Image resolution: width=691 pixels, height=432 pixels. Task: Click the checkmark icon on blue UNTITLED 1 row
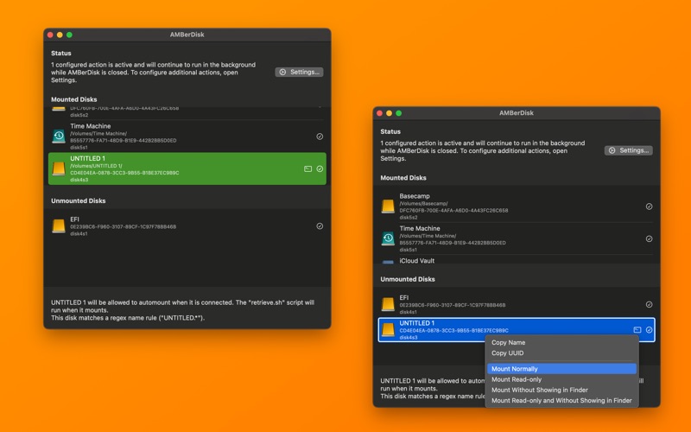click(x=650, y=330)
